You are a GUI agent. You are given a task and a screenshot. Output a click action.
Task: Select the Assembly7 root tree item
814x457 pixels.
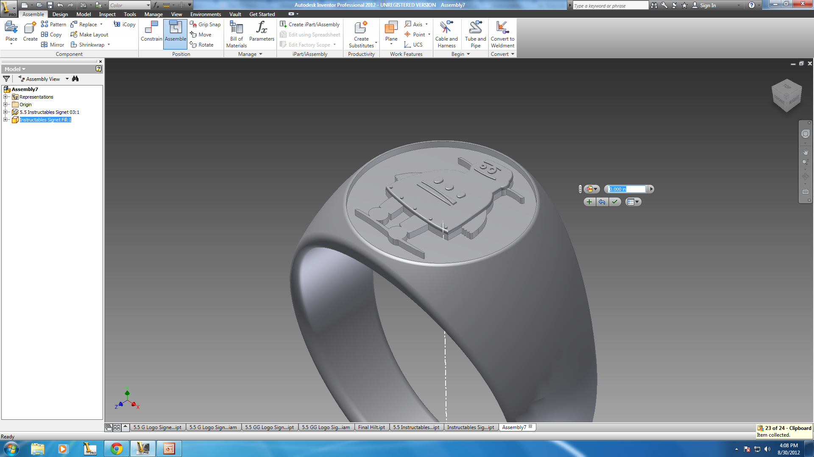(25, 89)
